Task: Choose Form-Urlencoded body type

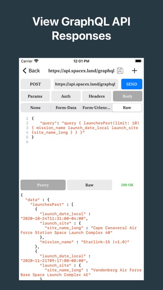Action: [96, 107]
